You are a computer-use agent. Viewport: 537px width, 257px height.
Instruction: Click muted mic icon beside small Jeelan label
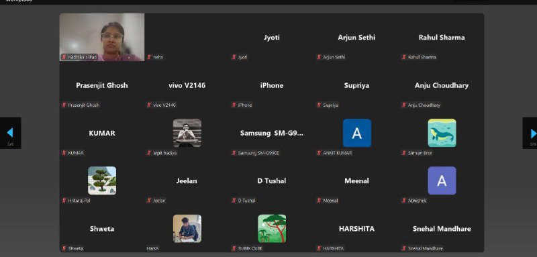149,201
